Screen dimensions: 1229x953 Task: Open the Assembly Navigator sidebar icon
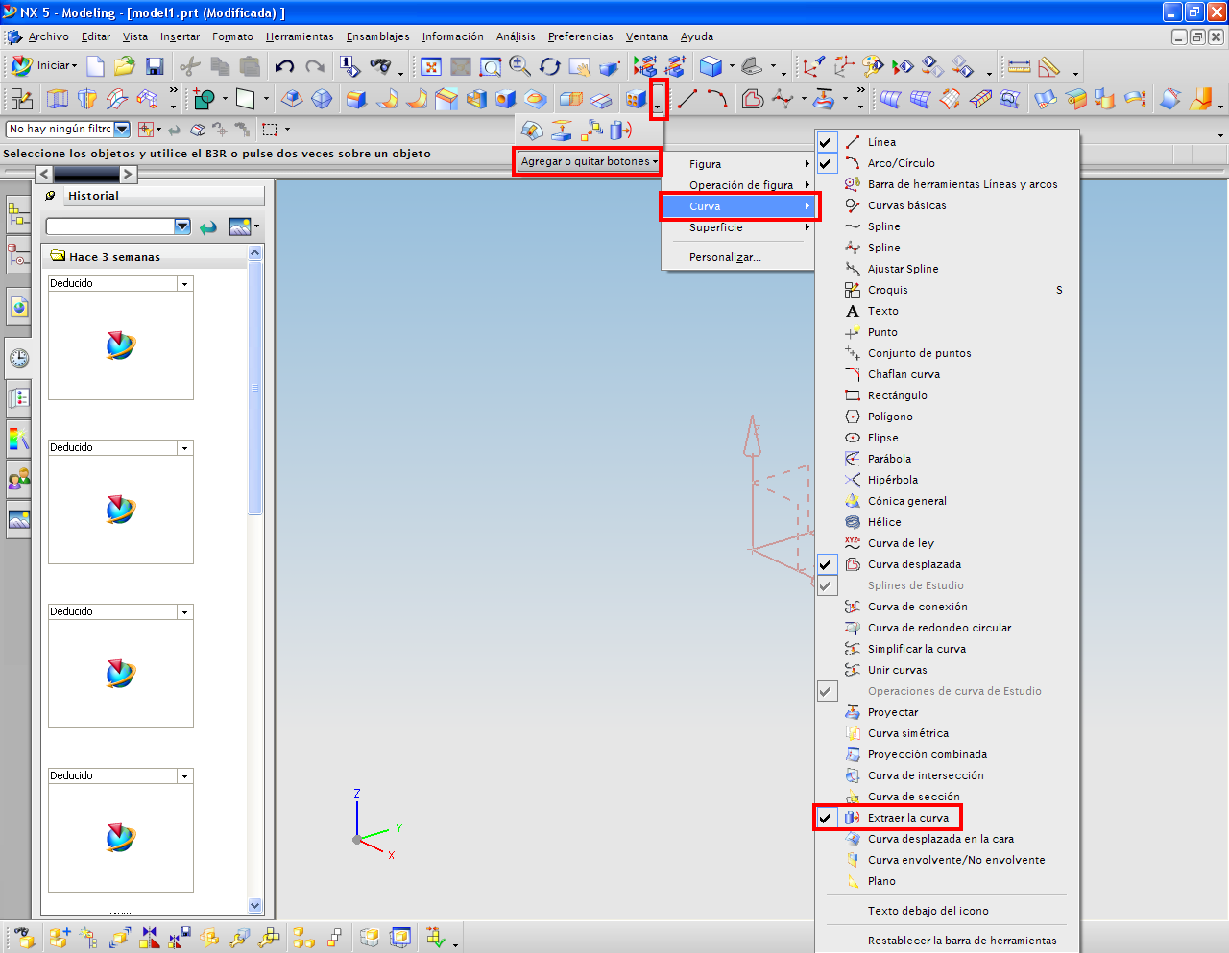19,215
